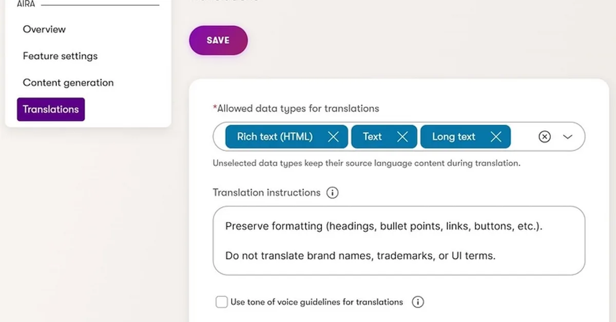Go to Feature settings
The height and width of the screenshot is (322, 616).
coord(60,56)
